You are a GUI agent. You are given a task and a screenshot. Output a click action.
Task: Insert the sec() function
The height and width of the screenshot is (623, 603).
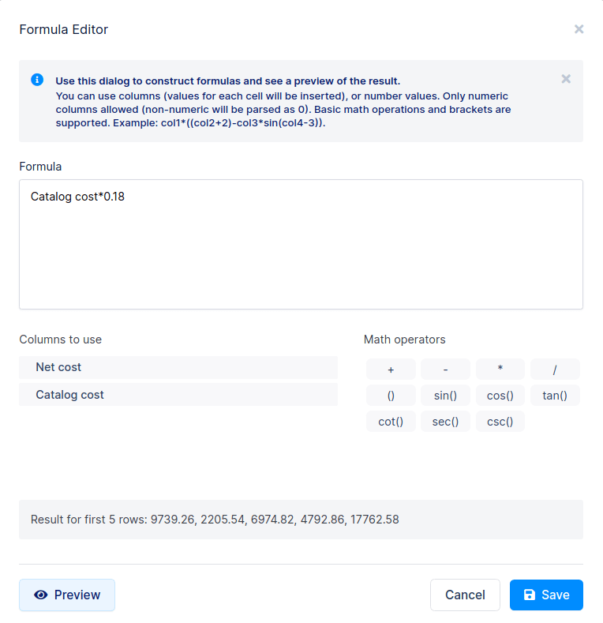445,422
